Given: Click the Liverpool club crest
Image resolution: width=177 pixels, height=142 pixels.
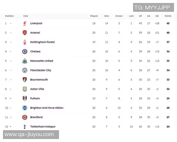Looking at the screenshot, I should click(24, 23).
